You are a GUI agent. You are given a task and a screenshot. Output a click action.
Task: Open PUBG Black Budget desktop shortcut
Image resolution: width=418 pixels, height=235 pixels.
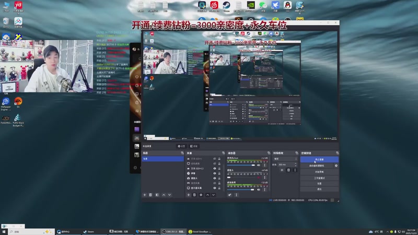tap(18, 120)
